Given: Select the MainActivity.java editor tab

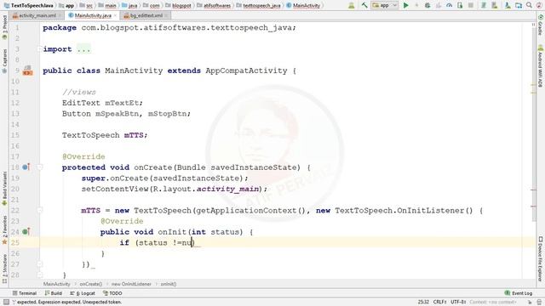Looking at the screenshot, I should click(x=93, y=15).
